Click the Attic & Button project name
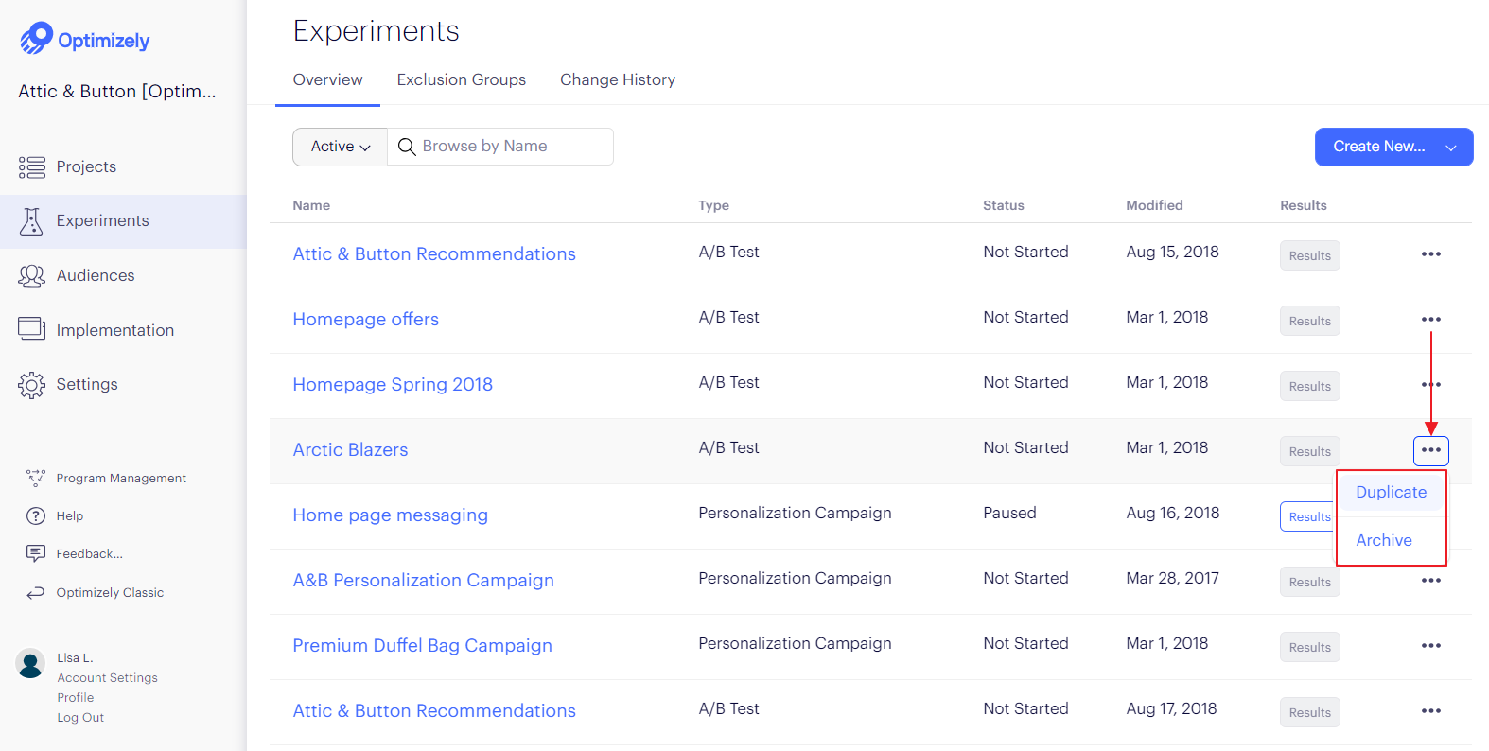Viewport: 1489px width, 751px height. (117, 92)
